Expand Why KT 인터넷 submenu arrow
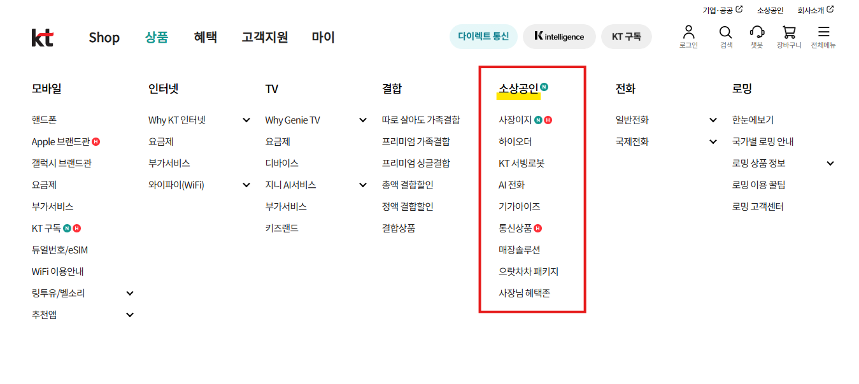The width and height of the screenshot is (859, 384). pos(246,120)
